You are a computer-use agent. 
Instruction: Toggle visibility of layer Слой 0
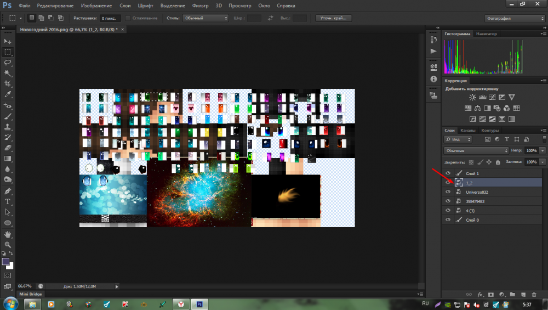tap(448, 220)
